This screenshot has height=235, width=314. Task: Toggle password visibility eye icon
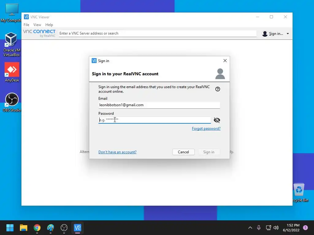pyautogui.click(x=217, y=120)
